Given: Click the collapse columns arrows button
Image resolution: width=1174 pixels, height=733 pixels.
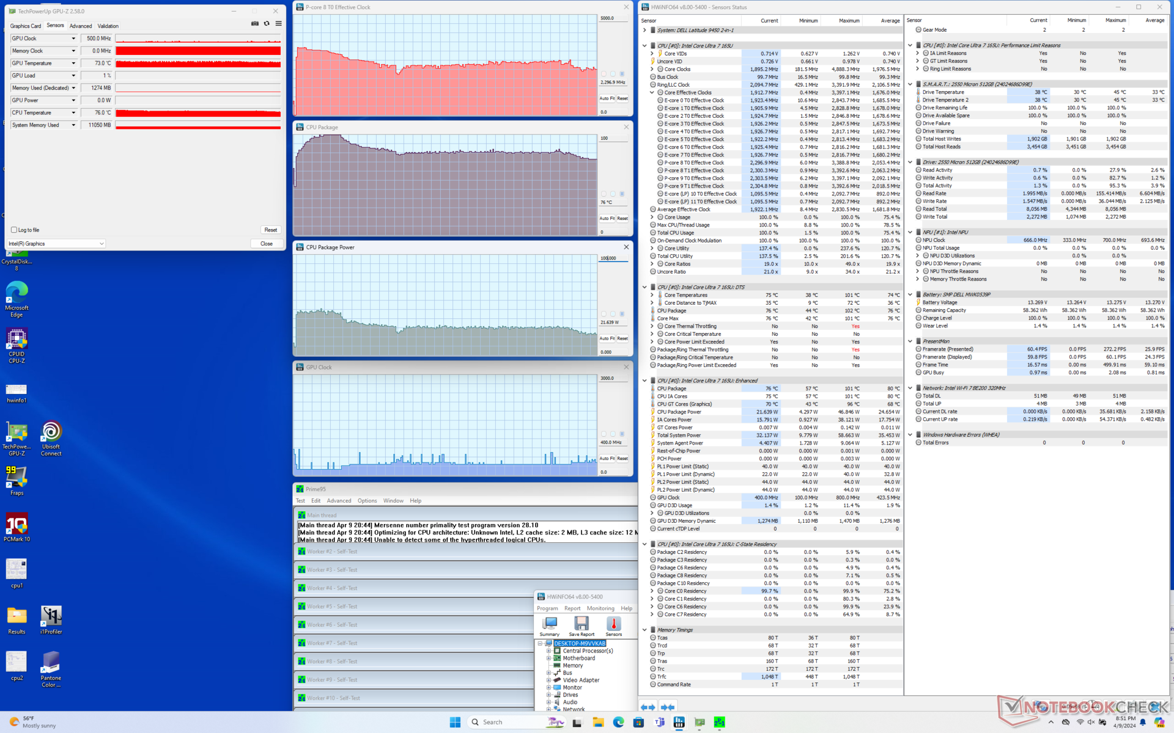Looking at the screenshot, I should click(668, 707).
